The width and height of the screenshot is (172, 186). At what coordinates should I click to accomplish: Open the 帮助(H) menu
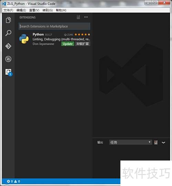61,10
